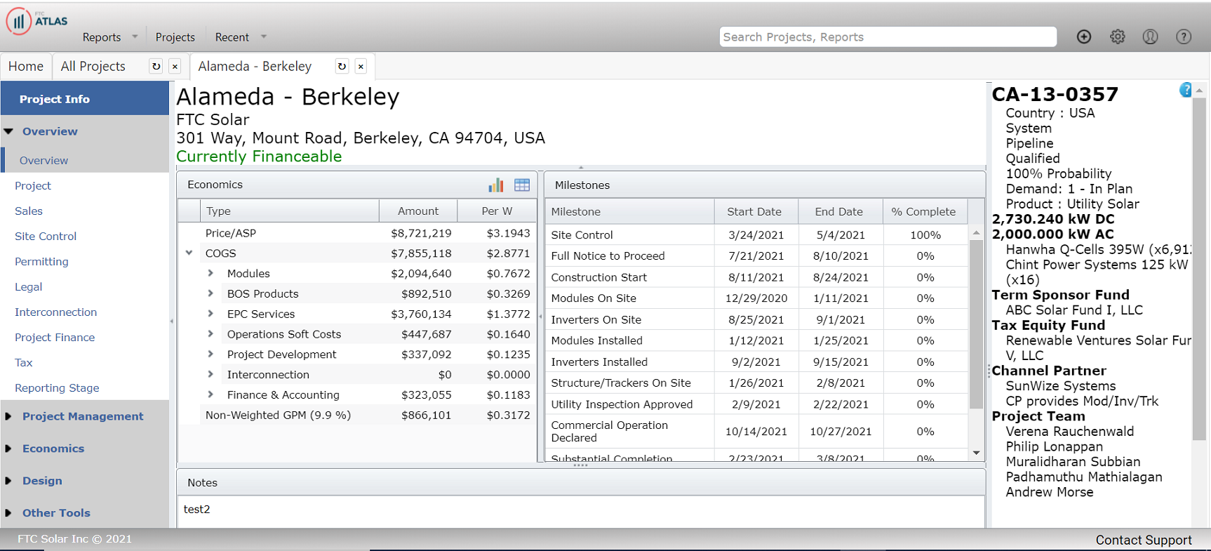This screenshot has height=551, width=1211.
Task: Click the Notes text area containing test2
Action: [581, 512]
